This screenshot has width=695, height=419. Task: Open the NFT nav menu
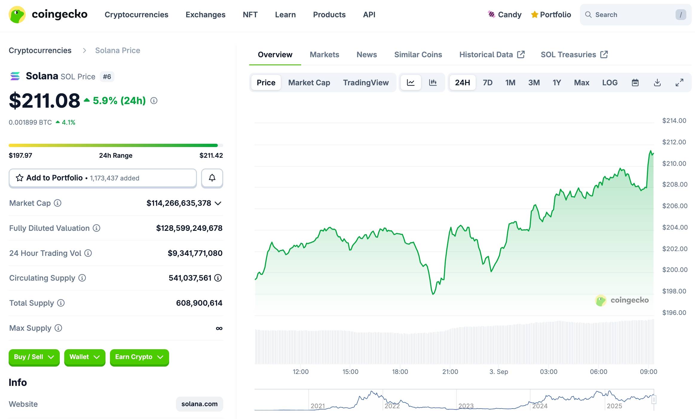point(250,15)
